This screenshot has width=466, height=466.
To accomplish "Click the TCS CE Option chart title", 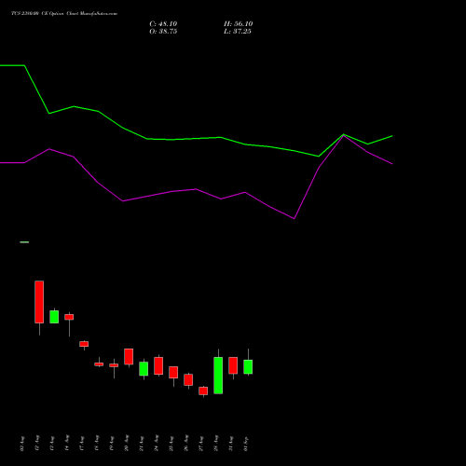I will 64,14.
